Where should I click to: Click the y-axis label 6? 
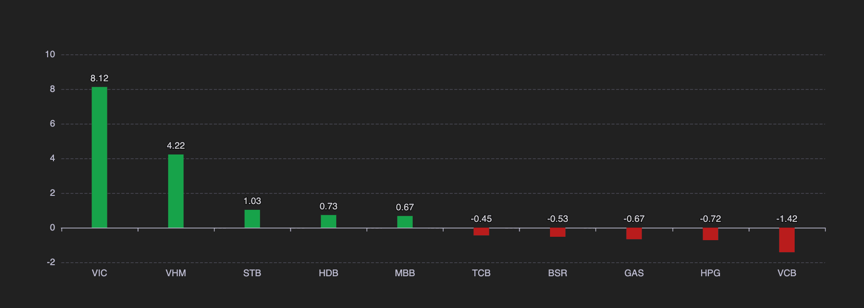pos(52,124)
